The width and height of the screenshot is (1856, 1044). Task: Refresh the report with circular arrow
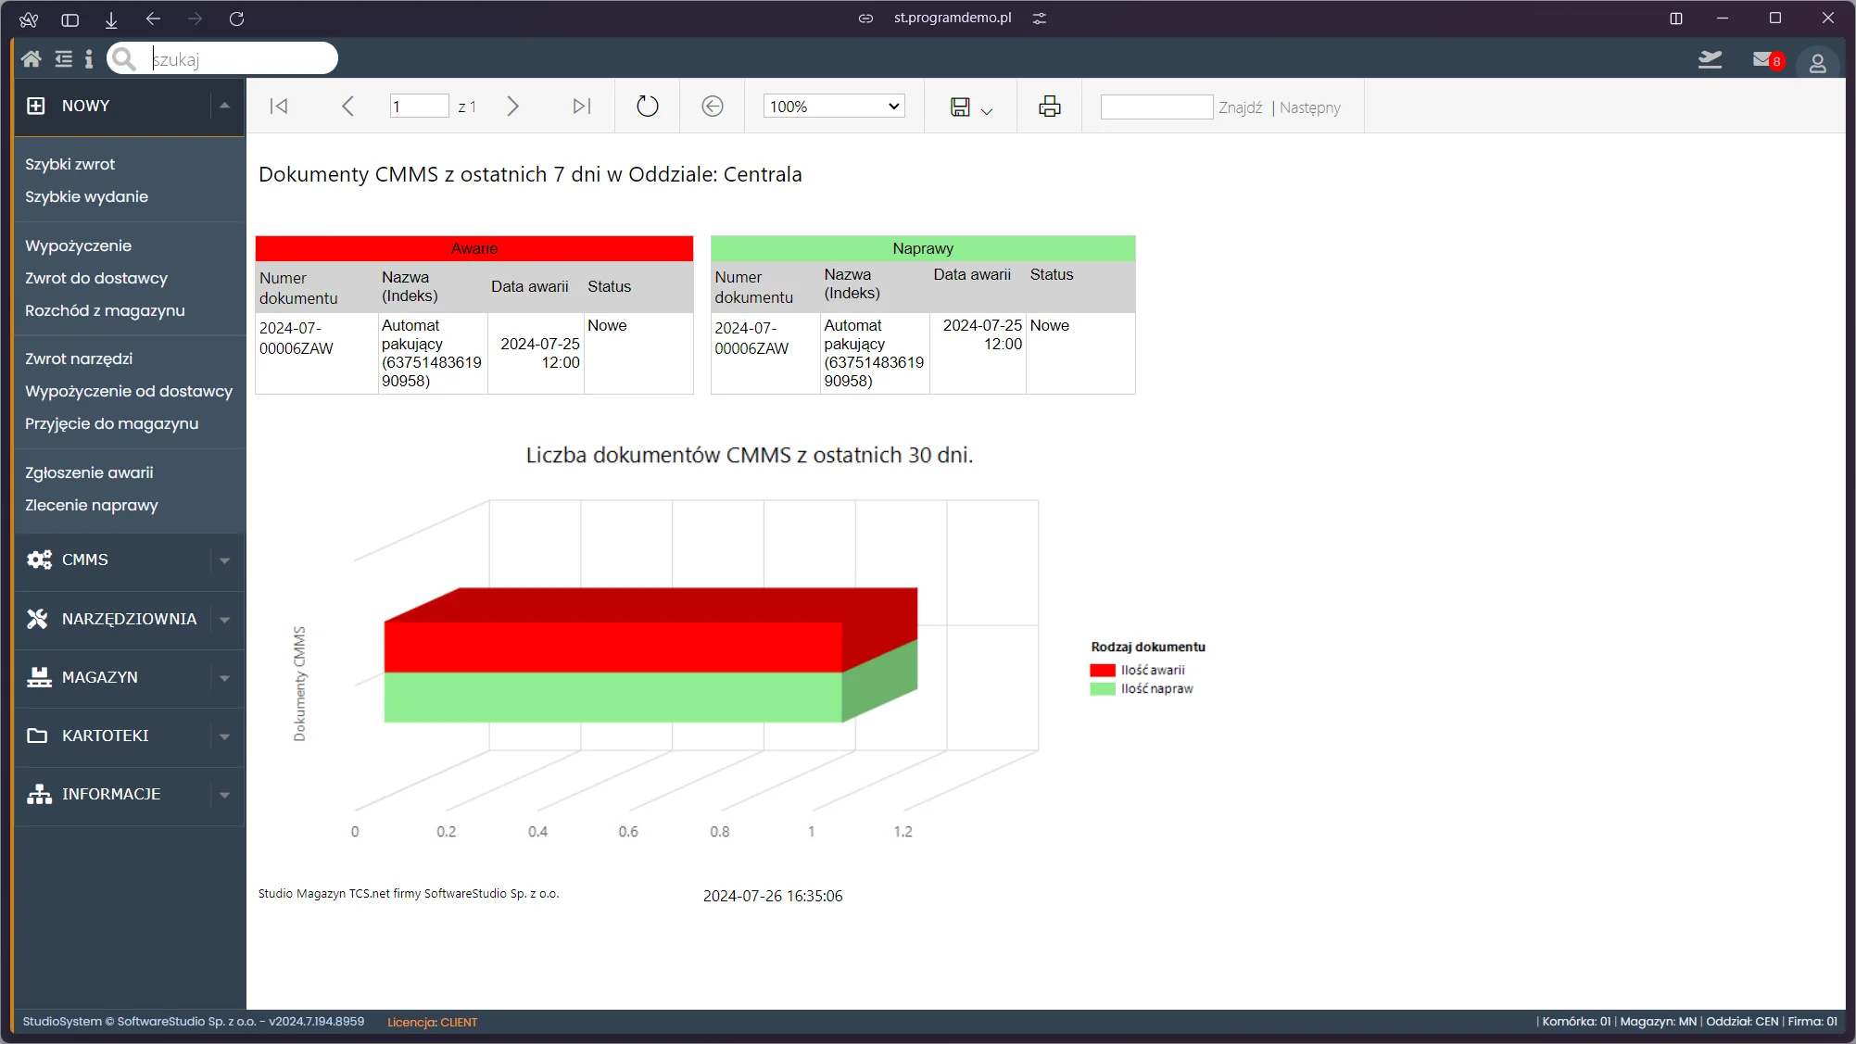(x=647, y=107)
